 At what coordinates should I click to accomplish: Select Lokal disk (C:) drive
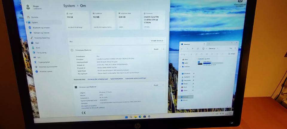pos(210,63)
